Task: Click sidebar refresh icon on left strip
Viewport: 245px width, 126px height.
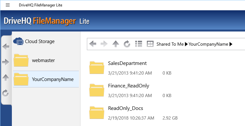Action: [x=6, y=93]
